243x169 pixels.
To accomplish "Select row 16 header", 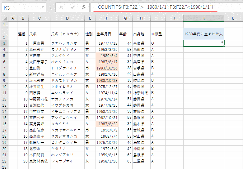I will (x=4, y=124).
